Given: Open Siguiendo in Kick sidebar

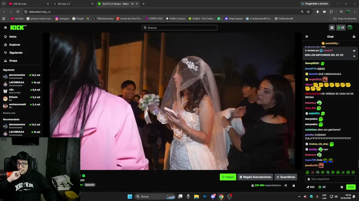Looking at the screenshot, I should click(13, 53).
